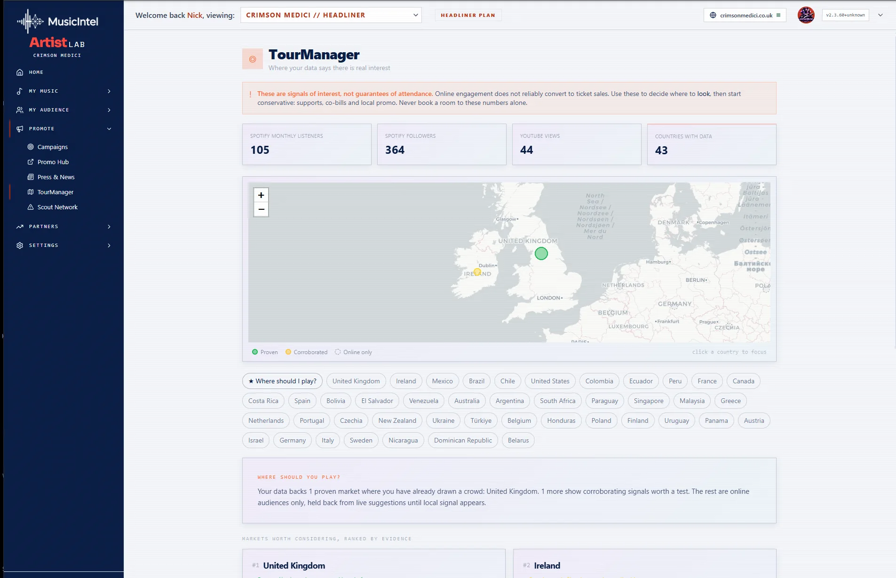Click the orange TourManager page header icon

(x=253, y=59)
